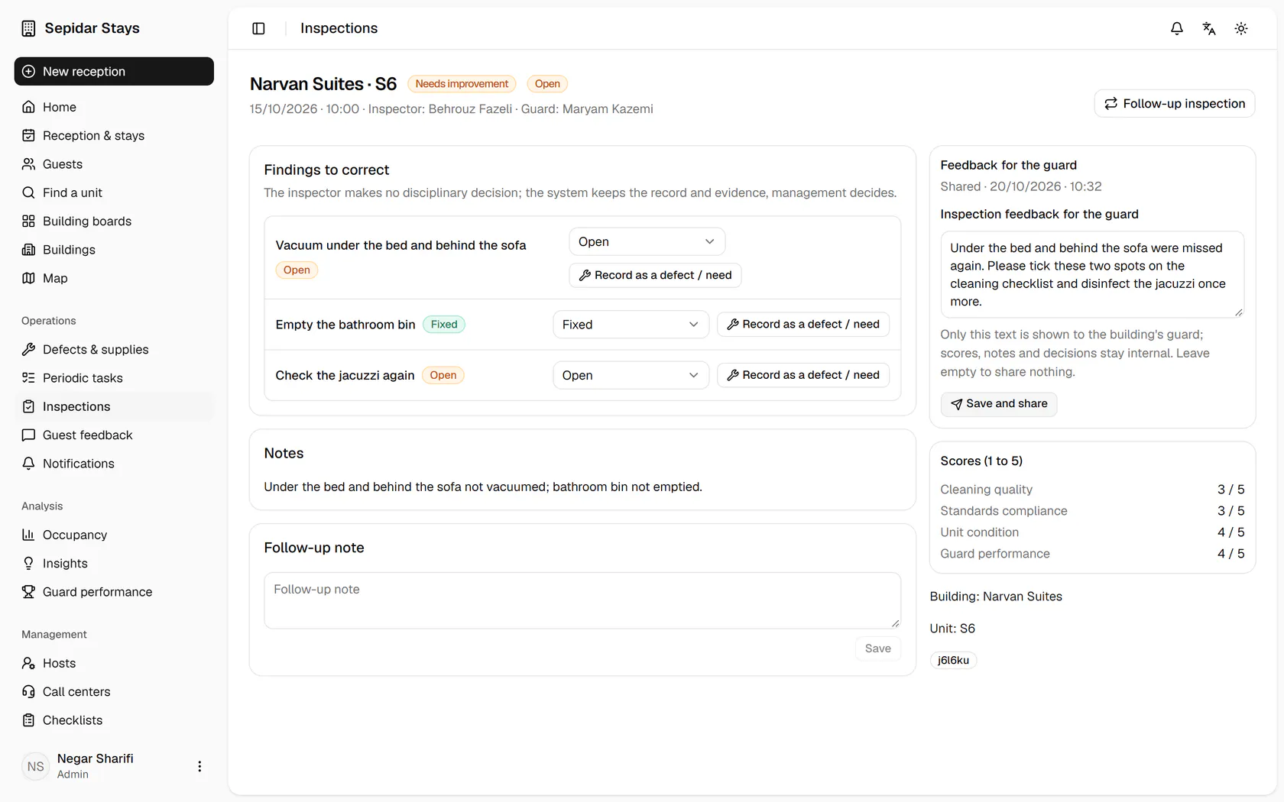The height and width of the screenshot is (802, 1284).
Task: Record vacuum finding as defect / need
Action: (655, 275)
